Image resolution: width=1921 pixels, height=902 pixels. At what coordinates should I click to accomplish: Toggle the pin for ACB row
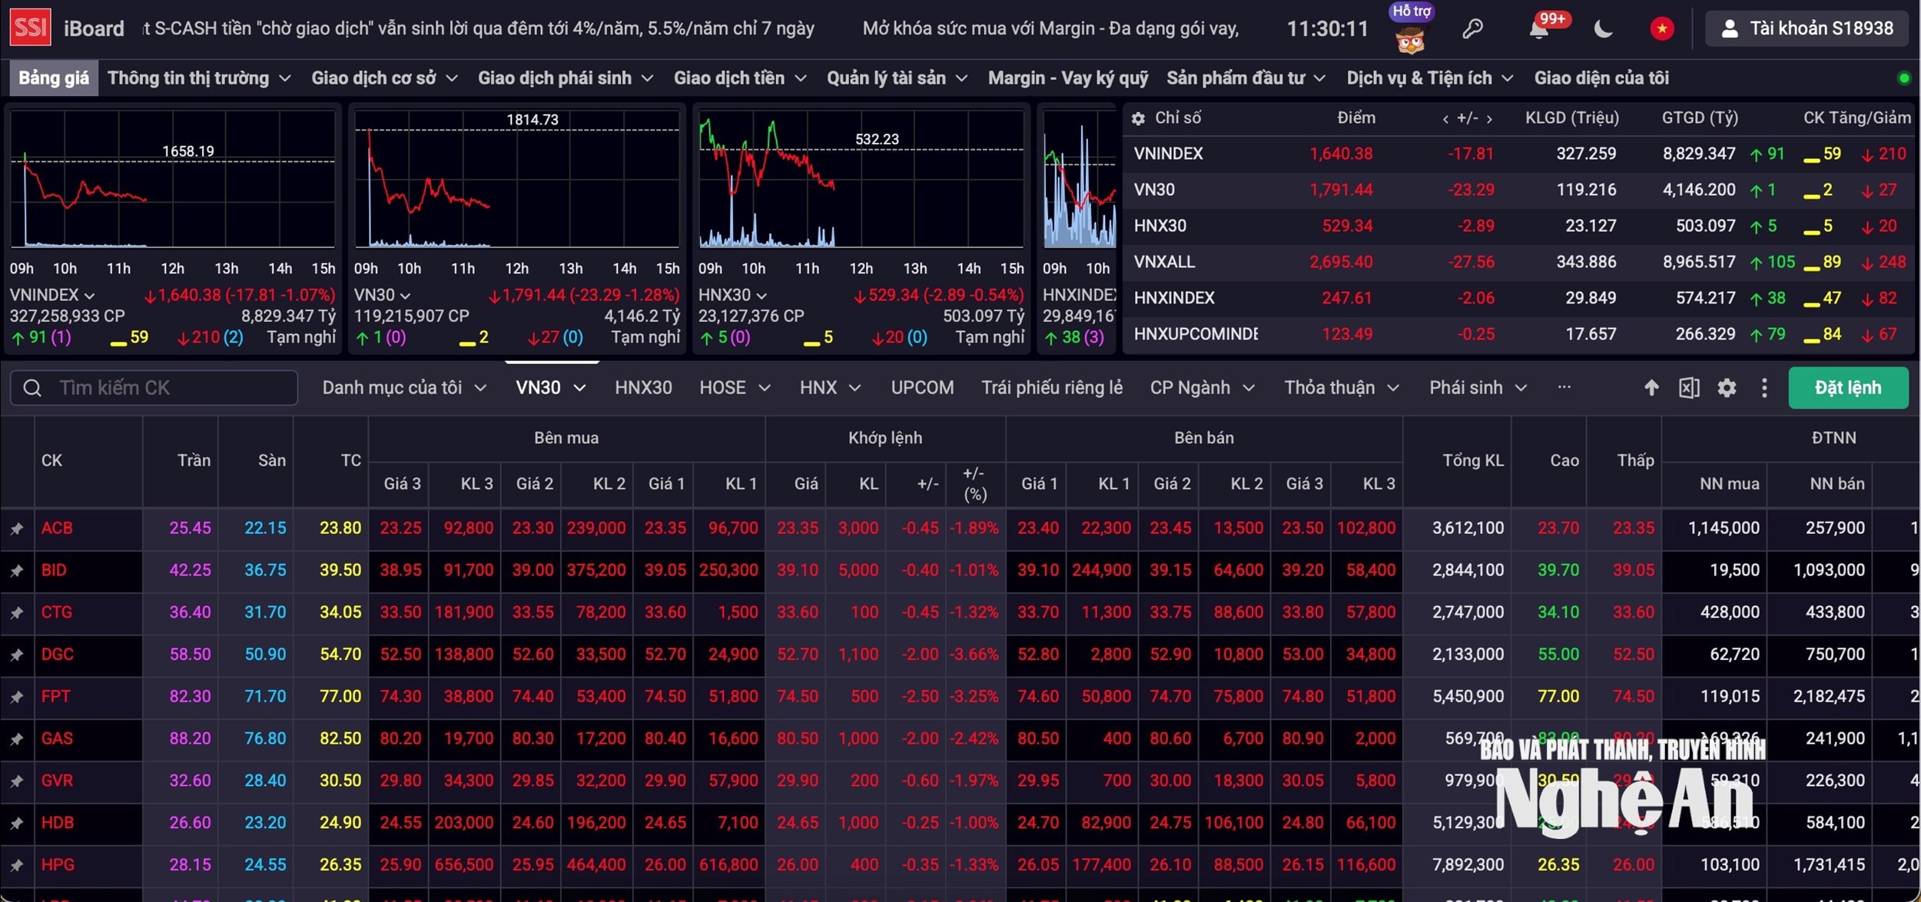point(16,529)
